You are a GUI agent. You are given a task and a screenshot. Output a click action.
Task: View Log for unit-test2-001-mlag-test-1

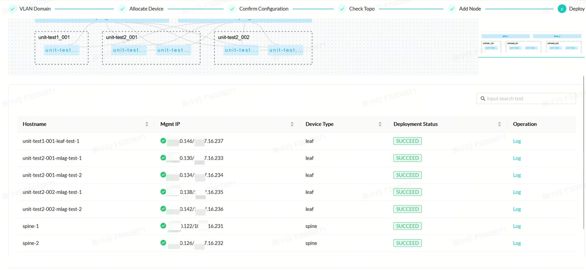[x=516, y=158]
